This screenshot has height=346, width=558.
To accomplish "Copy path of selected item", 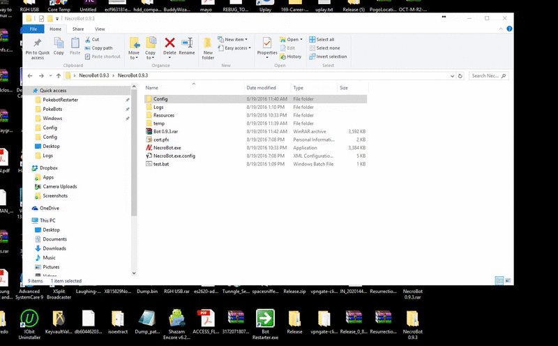I will click(x=98, y=48).
